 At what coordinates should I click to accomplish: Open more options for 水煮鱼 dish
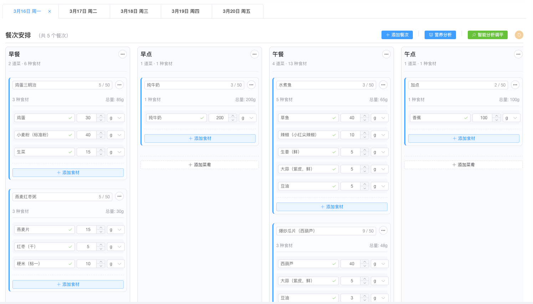point(383,85)
